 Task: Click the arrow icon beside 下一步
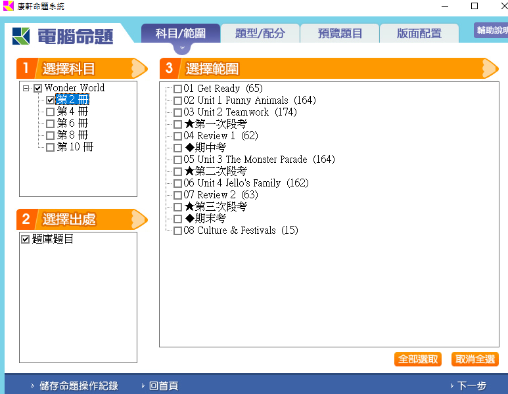tap(451, 386)
